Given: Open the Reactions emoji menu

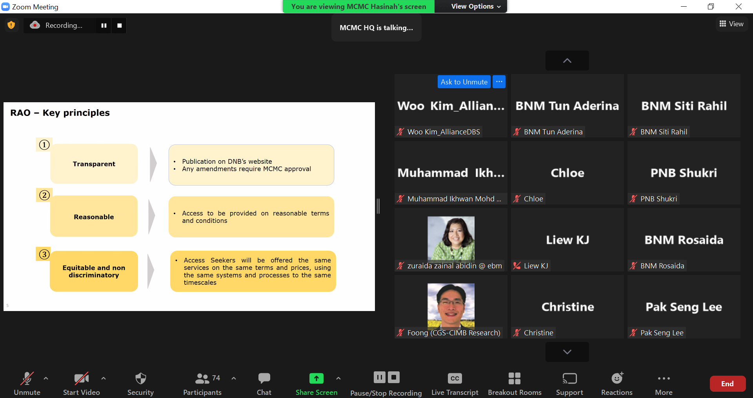Looking at the screenshot, I should click(617, 383).
